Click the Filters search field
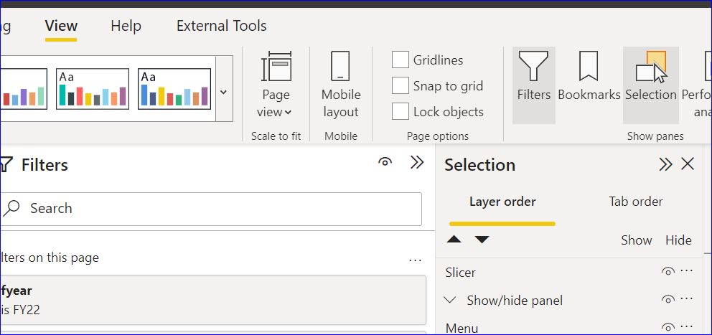Image resolution: width=712 pixels, height=335 pixels. coord(211,209)
